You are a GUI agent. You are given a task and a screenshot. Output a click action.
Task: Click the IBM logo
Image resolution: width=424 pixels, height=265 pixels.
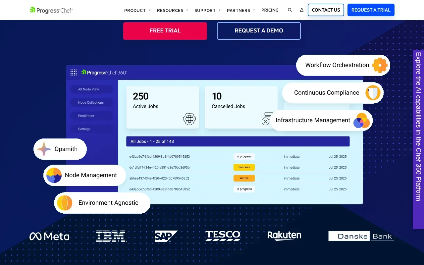pos(111,236)
